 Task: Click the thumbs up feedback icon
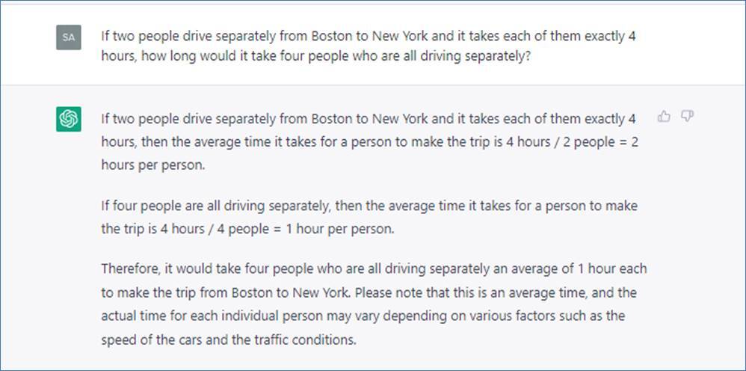coord(664,116)
